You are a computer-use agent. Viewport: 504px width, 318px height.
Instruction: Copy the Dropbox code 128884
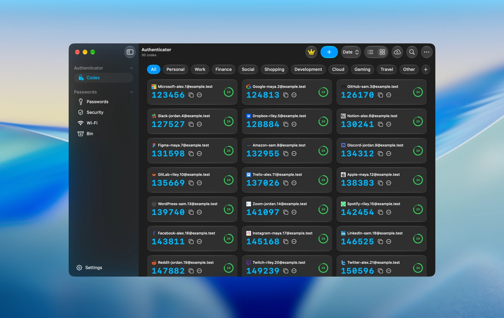pos(286,124)
